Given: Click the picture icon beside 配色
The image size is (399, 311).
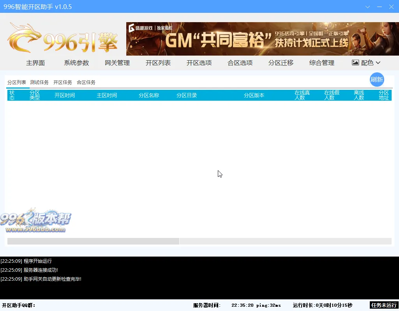Looking at the screenshot, I should [355, 63].
